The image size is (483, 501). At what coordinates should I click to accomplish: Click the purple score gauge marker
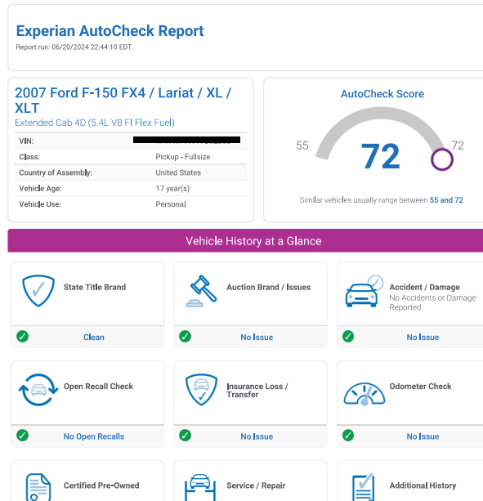[x=442, y=159]
